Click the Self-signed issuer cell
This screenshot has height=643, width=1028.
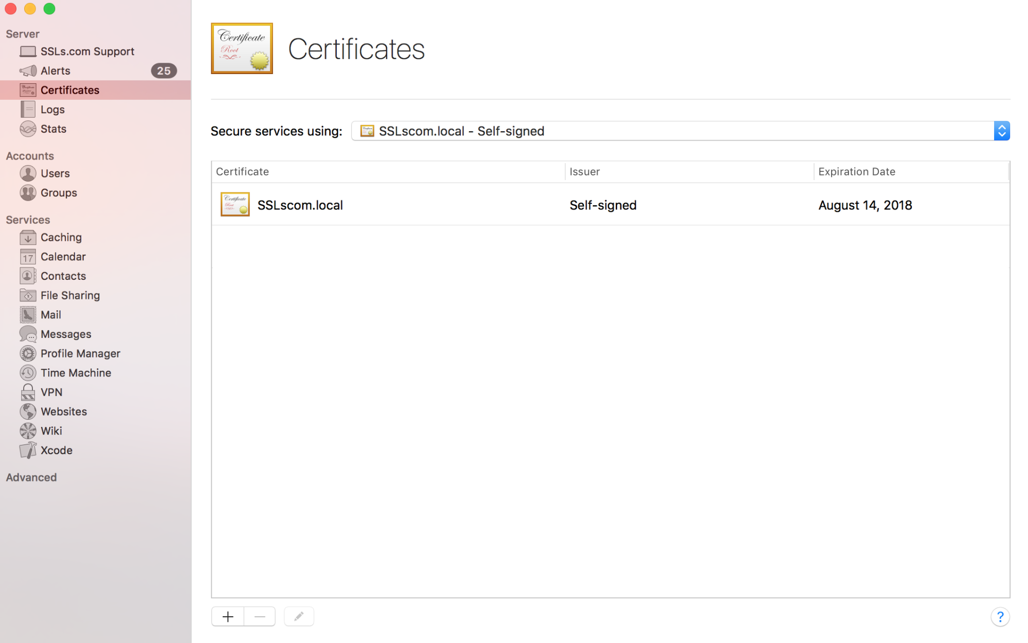point(603,205)
